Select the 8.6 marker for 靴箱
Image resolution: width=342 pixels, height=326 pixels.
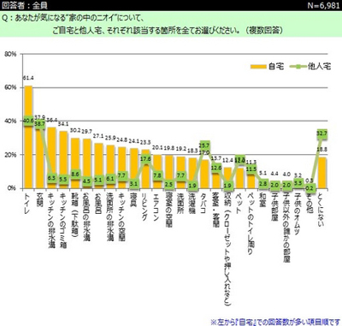point(75,174)
